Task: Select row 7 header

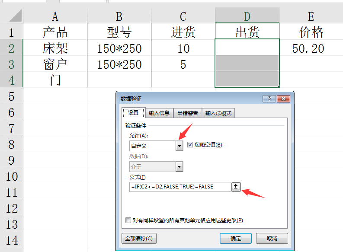Action: (11, 127)
